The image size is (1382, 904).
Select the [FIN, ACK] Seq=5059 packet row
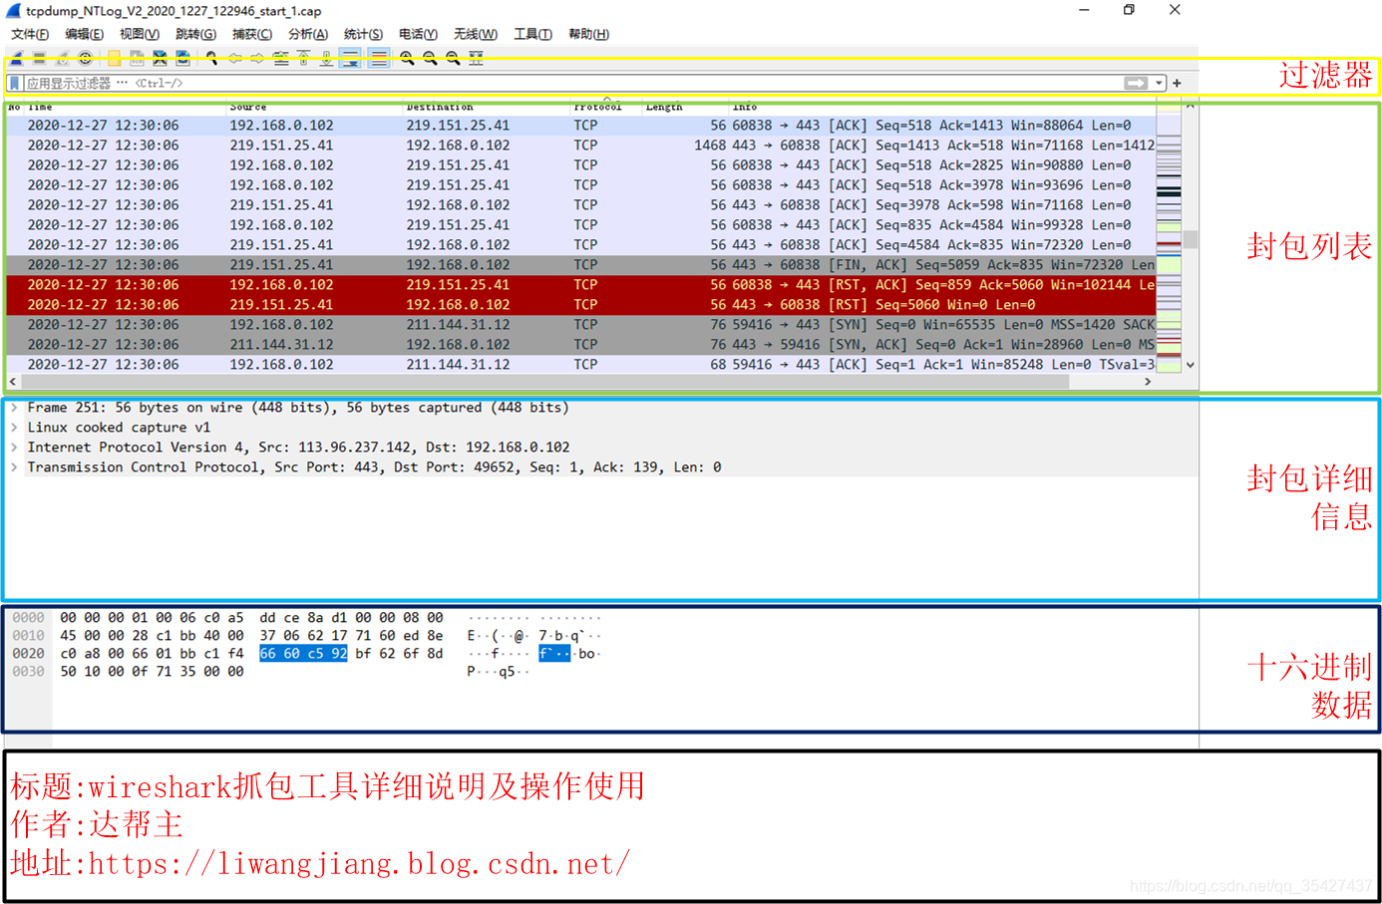tap(580, 265)
